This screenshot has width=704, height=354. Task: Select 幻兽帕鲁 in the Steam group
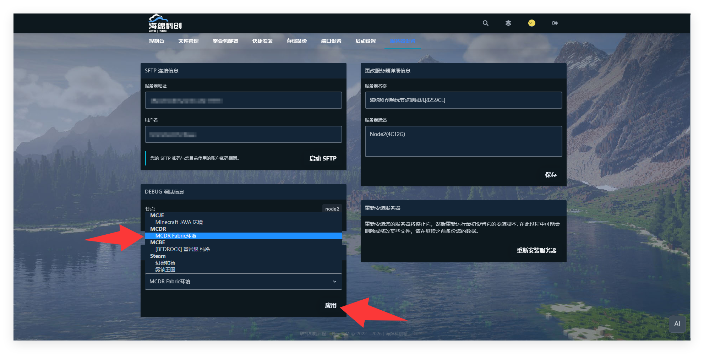[165, 263]
